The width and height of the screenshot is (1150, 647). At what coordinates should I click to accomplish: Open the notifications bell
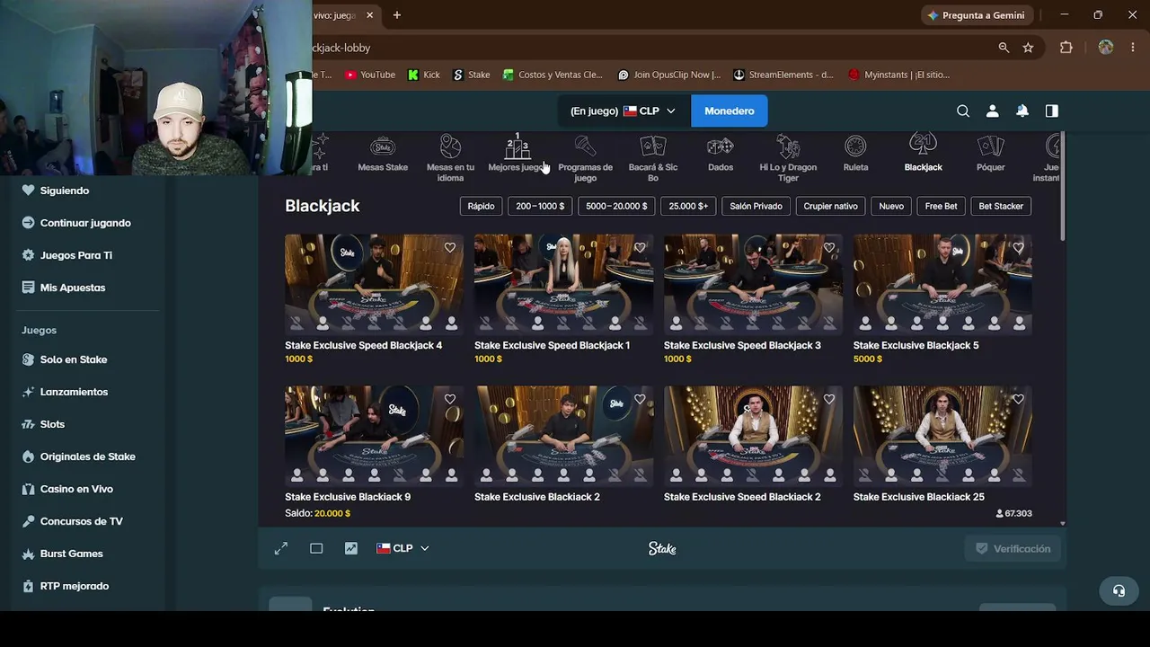[1022, 111]
